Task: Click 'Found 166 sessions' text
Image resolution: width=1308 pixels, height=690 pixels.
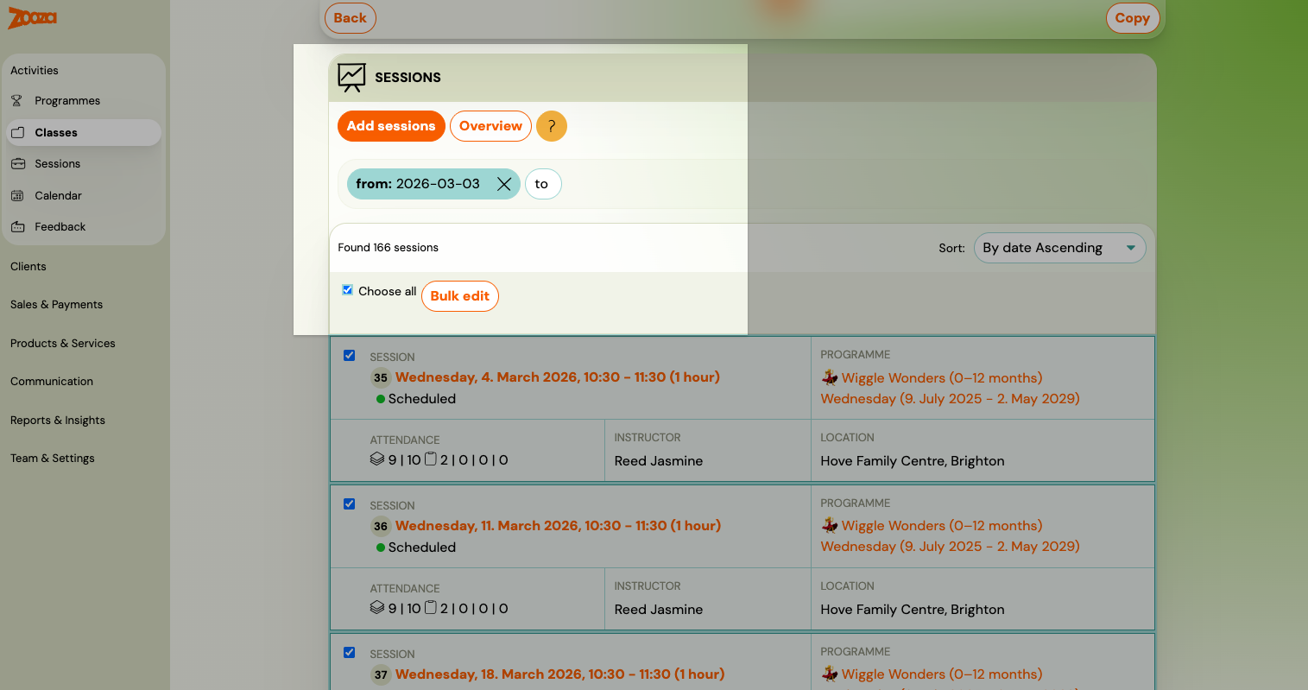Action: tap(388, 248)
